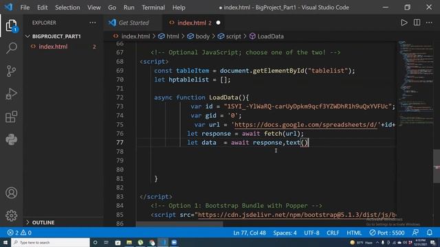440x247 pixels.
Task: Open the Source Control view
Action: 11,71
